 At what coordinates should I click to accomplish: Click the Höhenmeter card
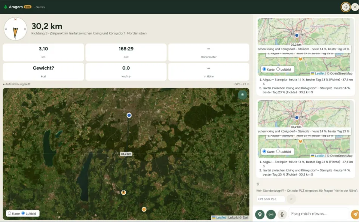(x=209, y=52)
